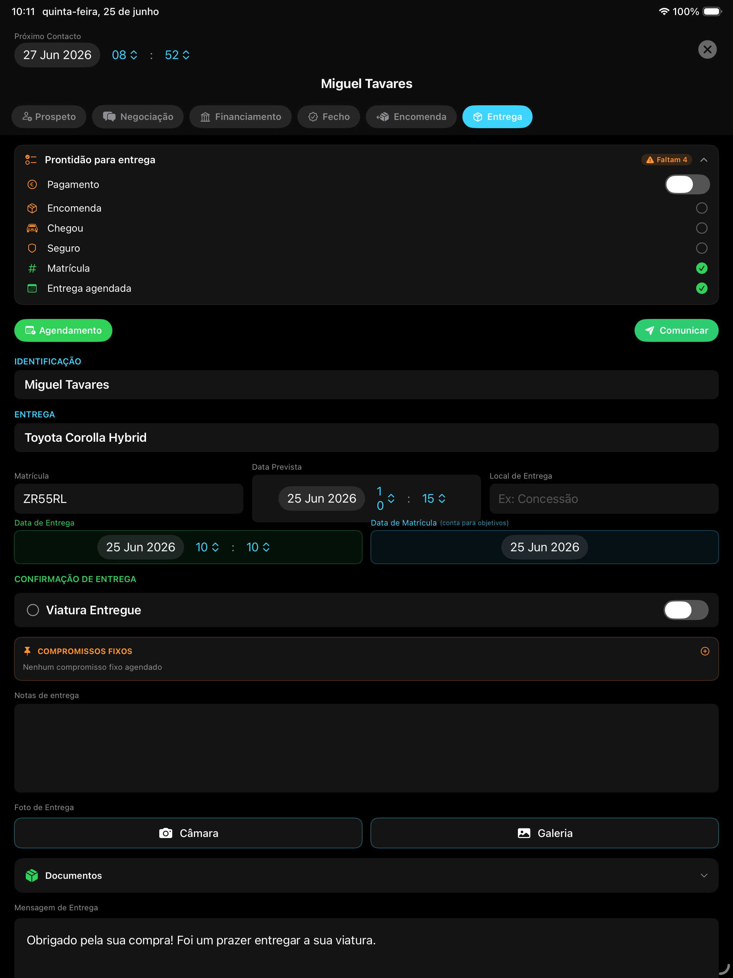Expand the Documentos section
The height and width of the screenshot is (978, 733).
click(704, 875)
